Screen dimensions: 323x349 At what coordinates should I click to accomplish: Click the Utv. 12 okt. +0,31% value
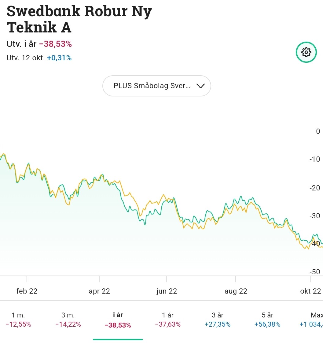[x=59, y=58]
